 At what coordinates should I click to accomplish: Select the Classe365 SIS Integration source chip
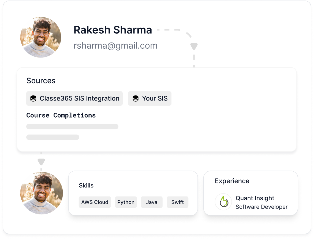74,99
